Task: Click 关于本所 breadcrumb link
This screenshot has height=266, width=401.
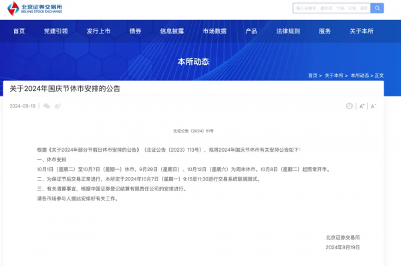Action: [333, 76]
